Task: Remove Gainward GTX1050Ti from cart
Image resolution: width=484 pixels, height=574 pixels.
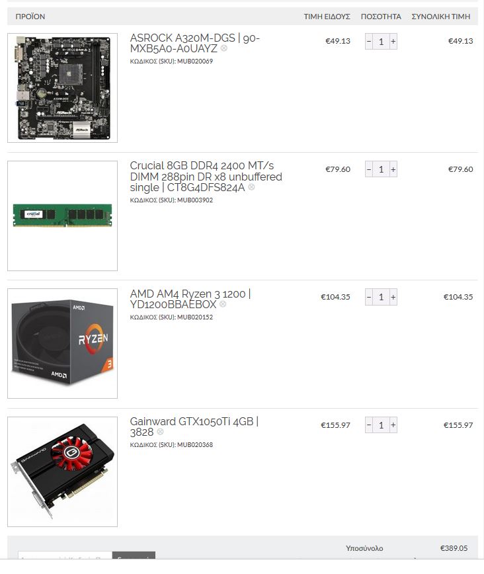Action: click(x=160, y=432)
